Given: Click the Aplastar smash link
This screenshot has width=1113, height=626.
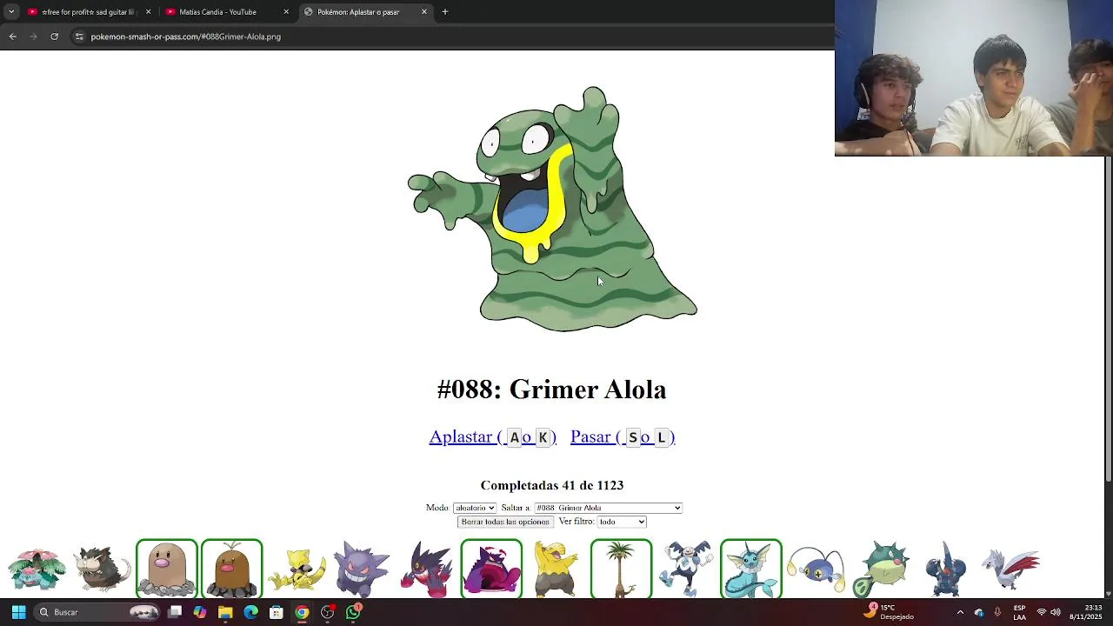Looking at the screenshot, I should point(492,436).
